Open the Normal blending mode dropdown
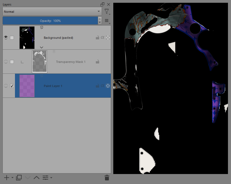 click(x=52, y=12)
